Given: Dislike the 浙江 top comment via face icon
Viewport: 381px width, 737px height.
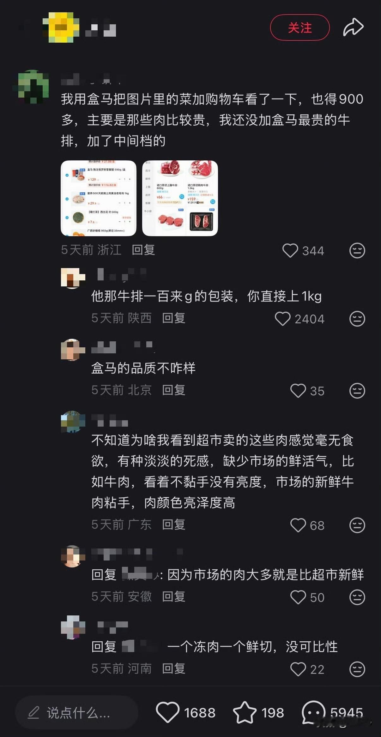Looking at the screenshot, I should pyautogui.click(x=357, y=250).
